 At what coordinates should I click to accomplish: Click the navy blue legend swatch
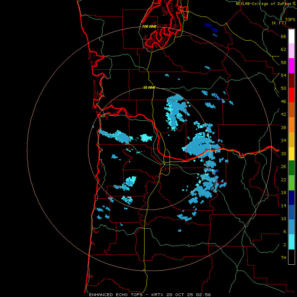coord(291,198)
